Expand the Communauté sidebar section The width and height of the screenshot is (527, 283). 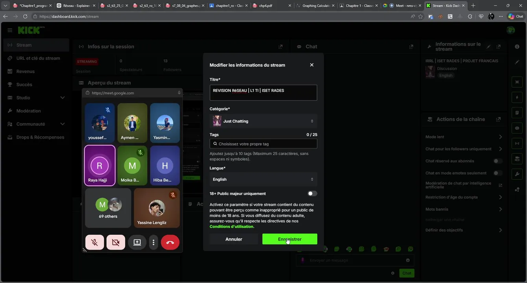tap(36, 124)
